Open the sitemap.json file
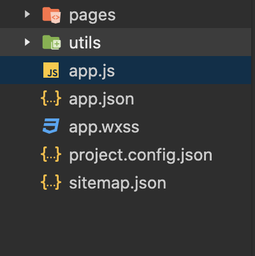The image size is (255, 256). tap(117, 183)
